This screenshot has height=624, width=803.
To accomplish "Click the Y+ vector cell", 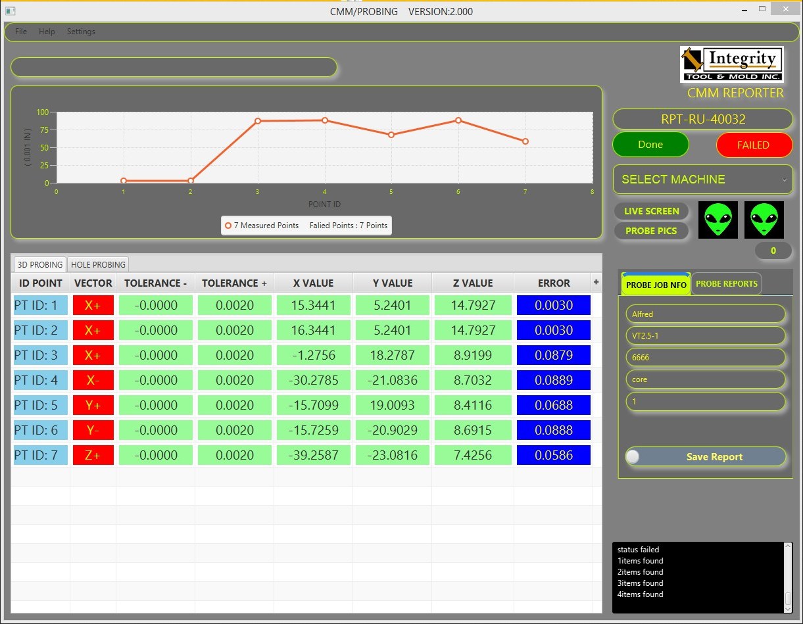I will point(93,405).
